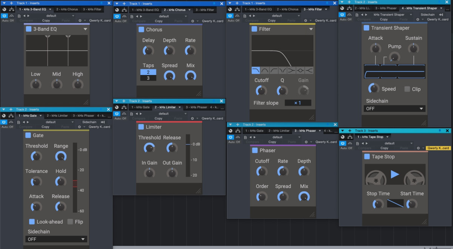The image size is (453, 249).
Task: Click Copy in the Tape Stop window
Action: point(385,148)
